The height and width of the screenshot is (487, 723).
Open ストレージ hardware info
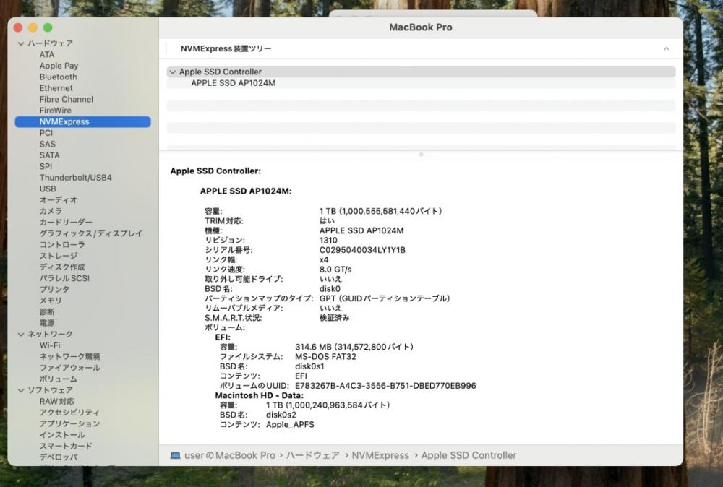pos(58,256)
